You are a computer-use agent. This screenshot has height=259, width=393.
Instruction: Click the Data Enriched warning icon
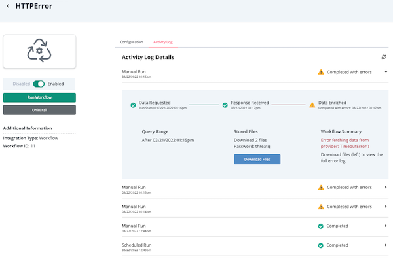pos(312,105)
